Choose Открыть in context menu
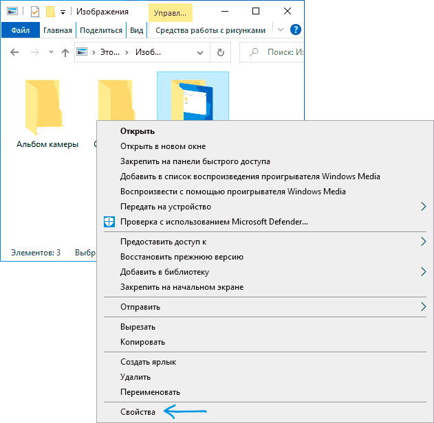The height and width of the screenshot is (423, 434). pyautogui.click(x=265, y=131)
